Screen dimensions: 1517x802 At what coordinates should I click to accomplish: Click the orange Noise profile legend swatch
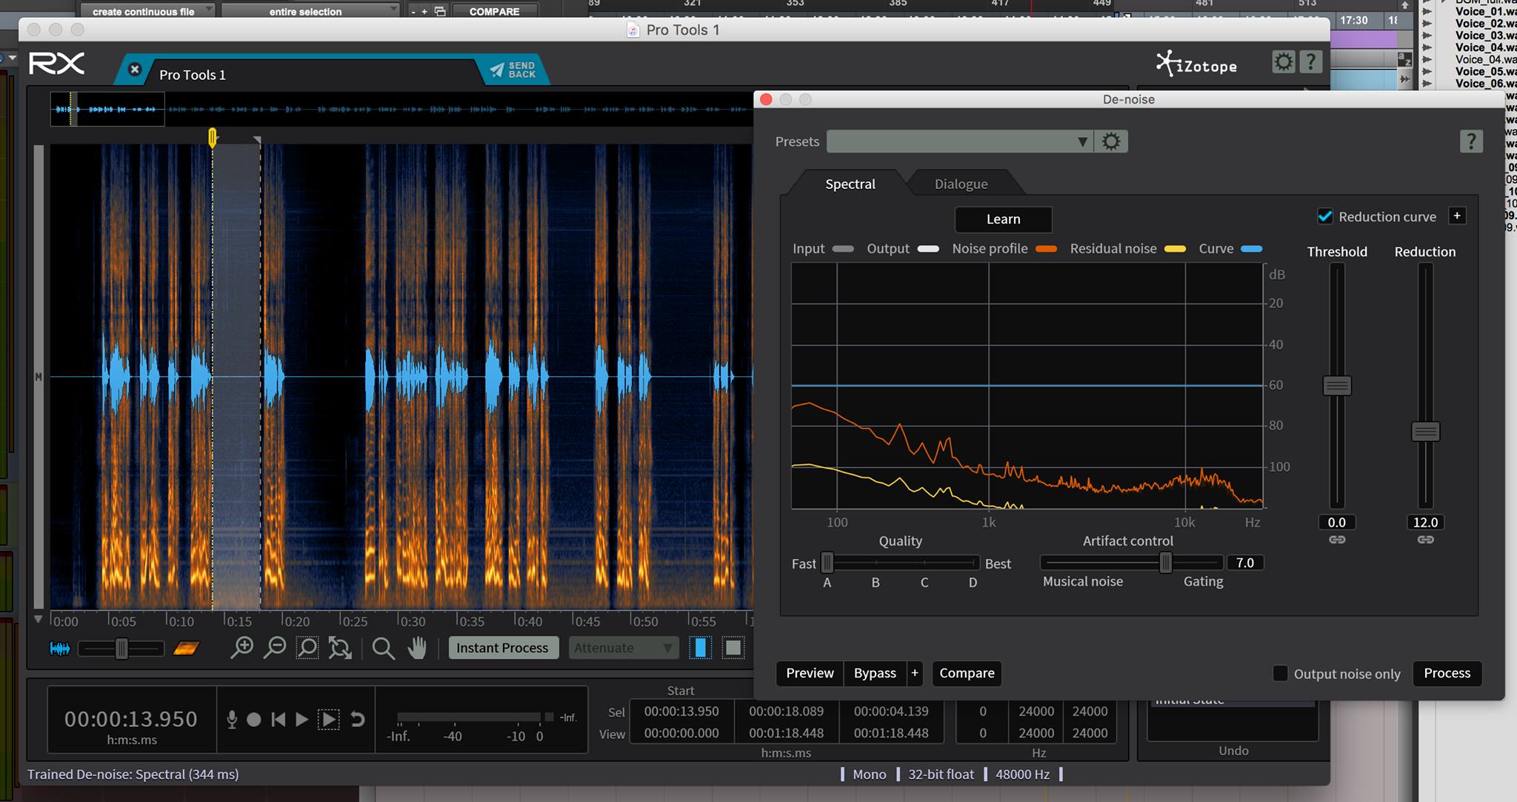pyautogui.click(x=1046, y=249)
